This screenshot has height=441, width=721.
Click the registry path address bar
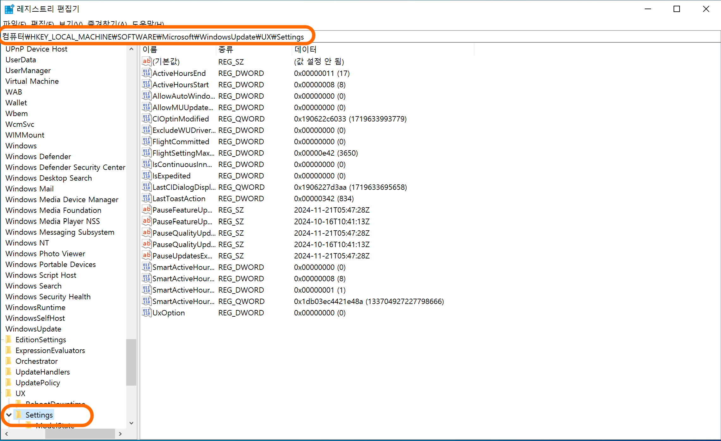(360, 37)
